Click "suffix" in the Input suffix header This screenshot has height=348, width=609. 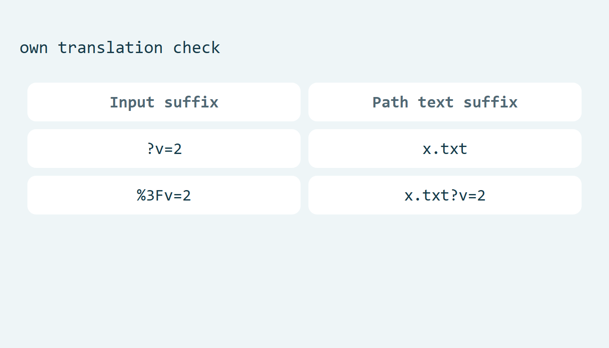(x=191, y=102)
